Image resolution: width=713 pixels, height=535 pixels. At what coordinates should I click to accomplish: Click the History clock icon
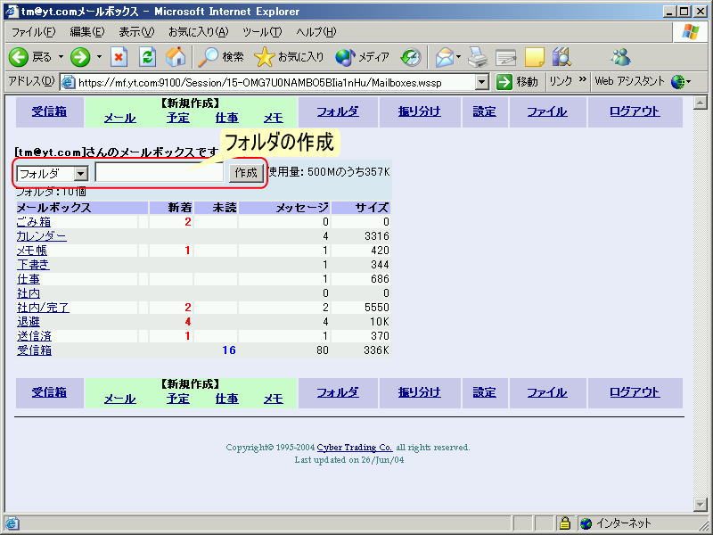[411, 57]
